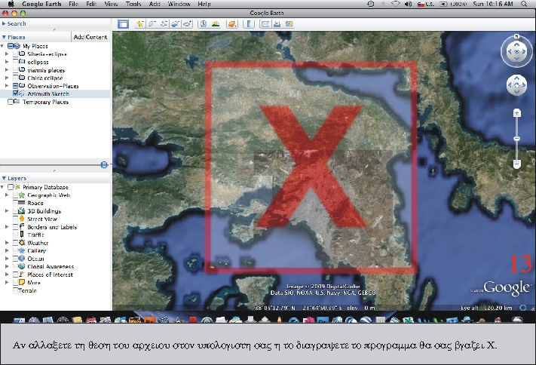Open the Add menu

155,4
